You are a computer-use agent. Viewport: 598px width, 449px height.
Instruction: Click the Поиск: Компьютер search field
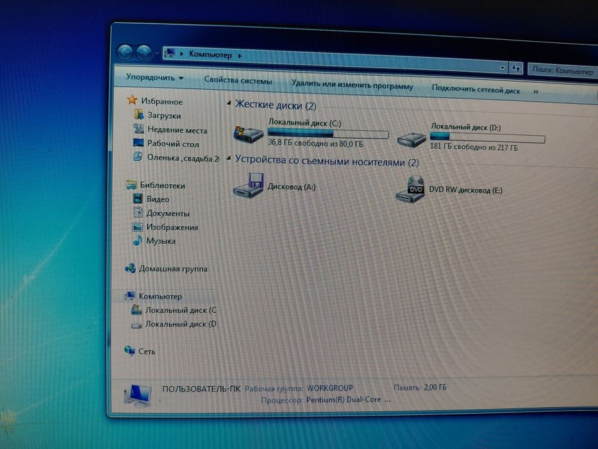[x=562, y=71]
